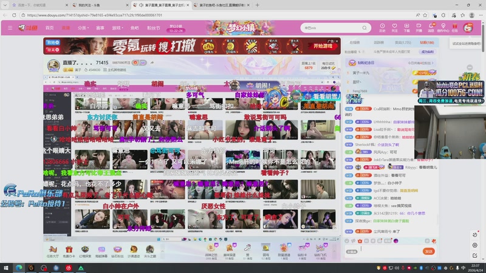The image size is (486, 273).
Task: Click 开始游戏 button on the ad banner
Action: 323,46
